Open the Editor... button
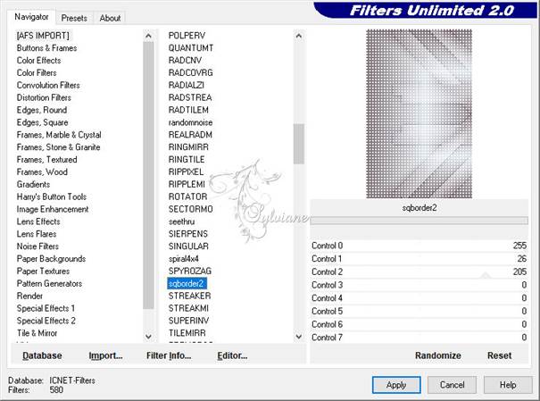 pyautogui.click(x=232, y=355)
